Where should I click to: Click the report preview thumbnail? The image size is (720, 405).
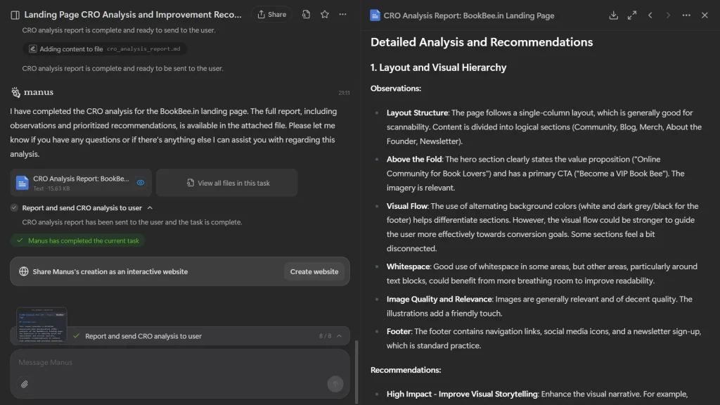point(41,326)
